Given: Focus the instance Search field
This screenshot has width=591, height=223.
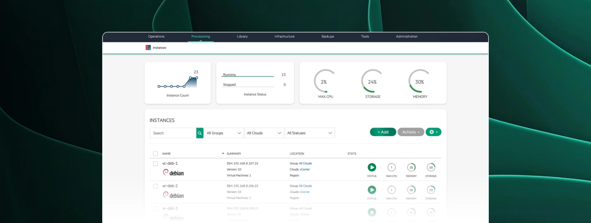Looking at the screenshot, I should click(x=173, y=133).
